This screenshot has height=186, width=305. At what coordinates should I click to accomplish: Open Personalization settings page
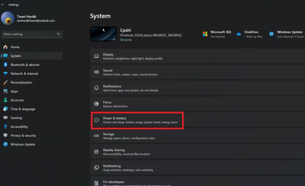click(x=22, y=82)
